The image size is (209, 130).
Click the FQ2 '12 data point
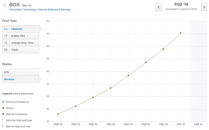pyautogui.click(x=58, y=114)
